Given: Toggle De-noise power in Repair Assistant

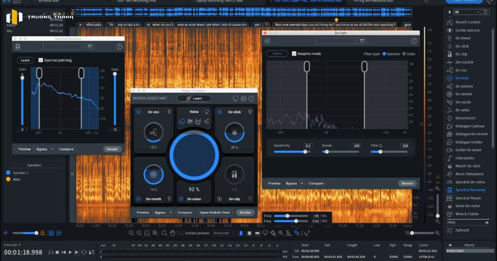Looking at the screenshot, I should [181, 199].
